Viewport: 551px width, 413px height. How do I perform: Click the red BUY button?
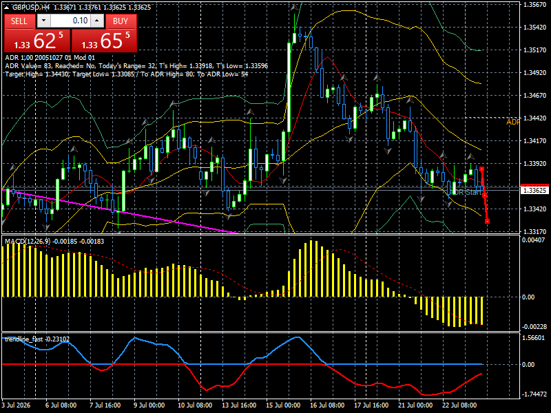(121, 21)
